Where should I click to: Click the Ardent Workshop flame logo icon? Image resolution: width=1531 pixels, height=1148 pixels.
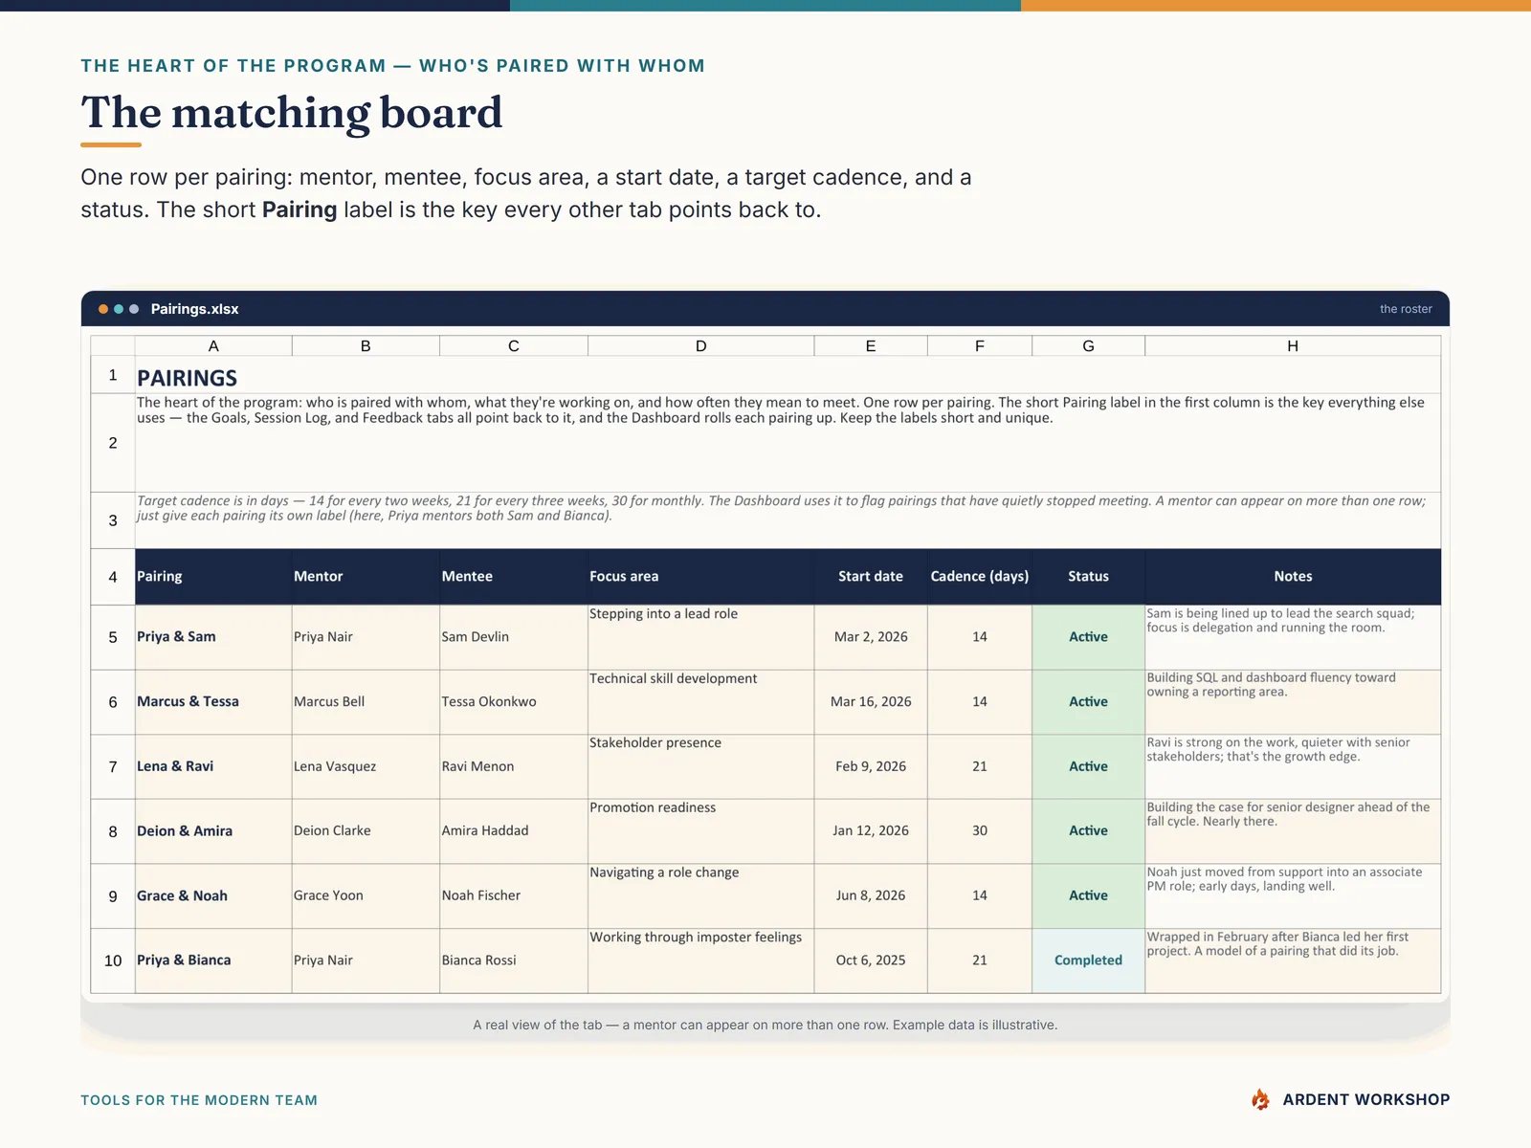(x=1260, y=1099)
